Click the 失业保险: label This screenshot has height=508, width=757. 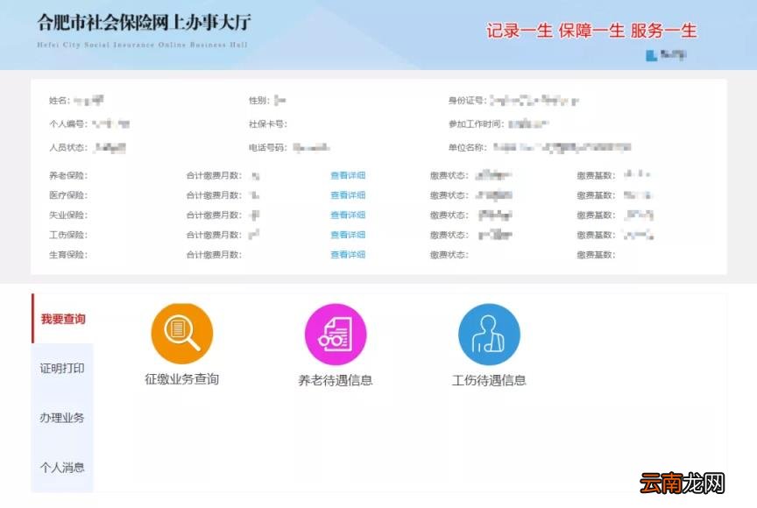click(x=68, y=215)
